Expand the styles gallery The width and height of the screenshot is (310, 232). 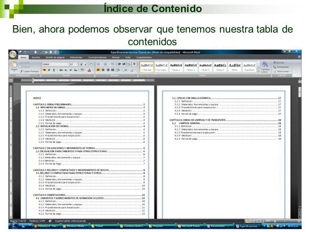tap(258, 71)
